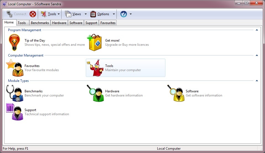
Task: Expand the Views toolbar dropdown arrow
Action: (x=86, y=14)
